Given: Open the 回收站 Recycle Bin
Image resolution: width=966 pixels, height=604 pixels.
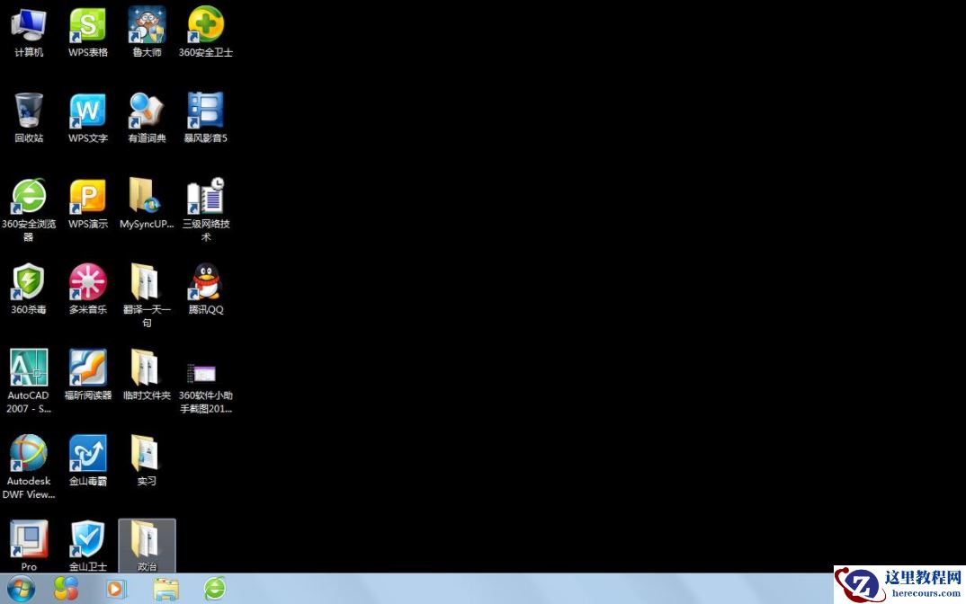Looking at the screenshot, I should [x=28, y=111].
